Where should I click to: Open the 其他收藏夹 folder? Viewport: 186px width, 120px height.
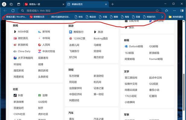176,17
